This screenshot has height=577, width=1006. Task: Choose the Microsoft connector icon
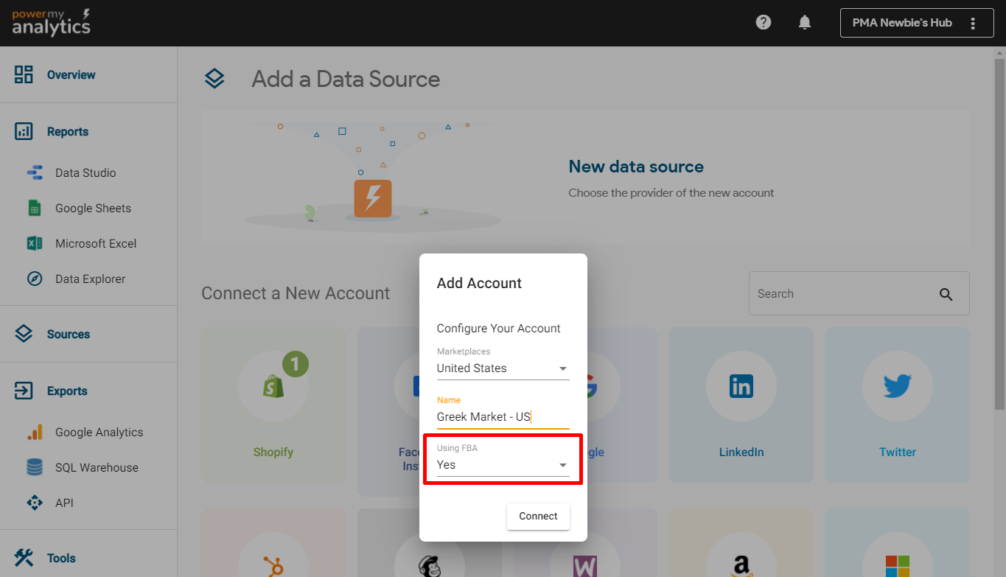coord(897,564)
